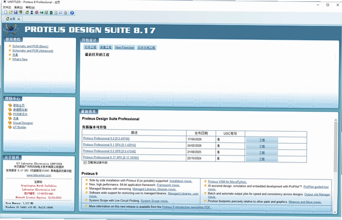Click the 打开工程 button
The width and height of the screenshot is (342, 220).
(90, 47)
